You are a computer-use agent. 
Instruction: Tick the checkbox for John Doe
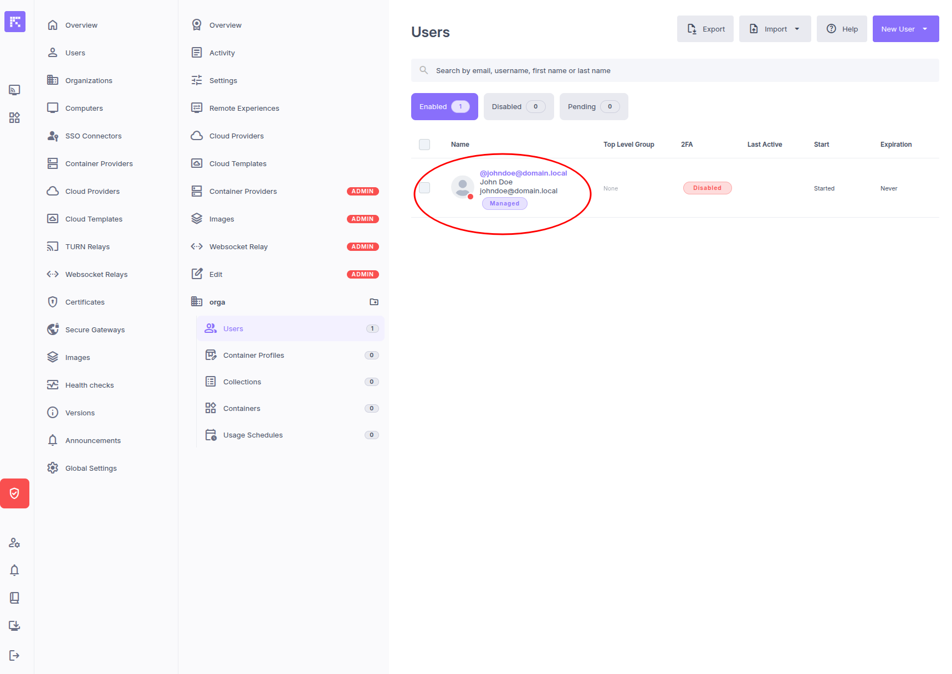click(x=424, y=188)
